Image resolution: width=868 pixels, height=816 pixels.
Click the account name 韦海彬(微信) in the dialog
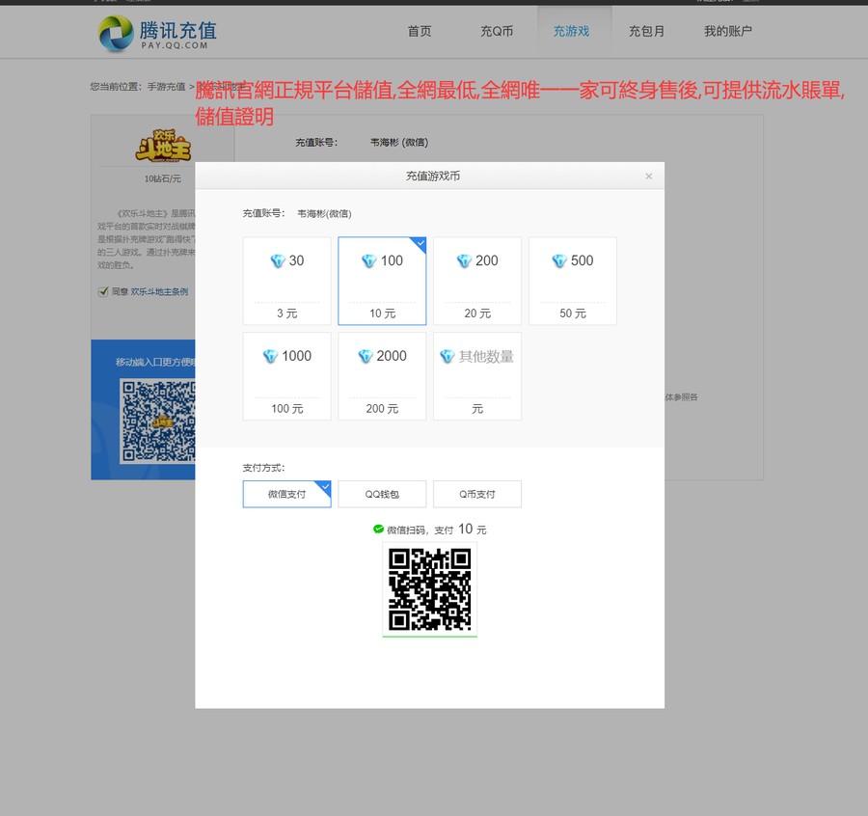[x=324, y=214]
